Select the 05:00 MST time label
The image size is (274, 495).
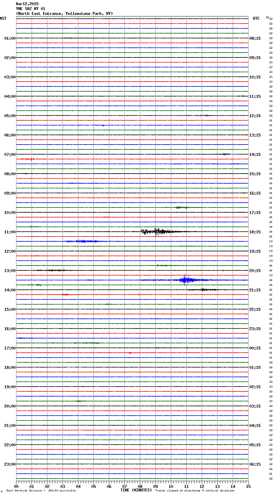[x=10, y=116]
